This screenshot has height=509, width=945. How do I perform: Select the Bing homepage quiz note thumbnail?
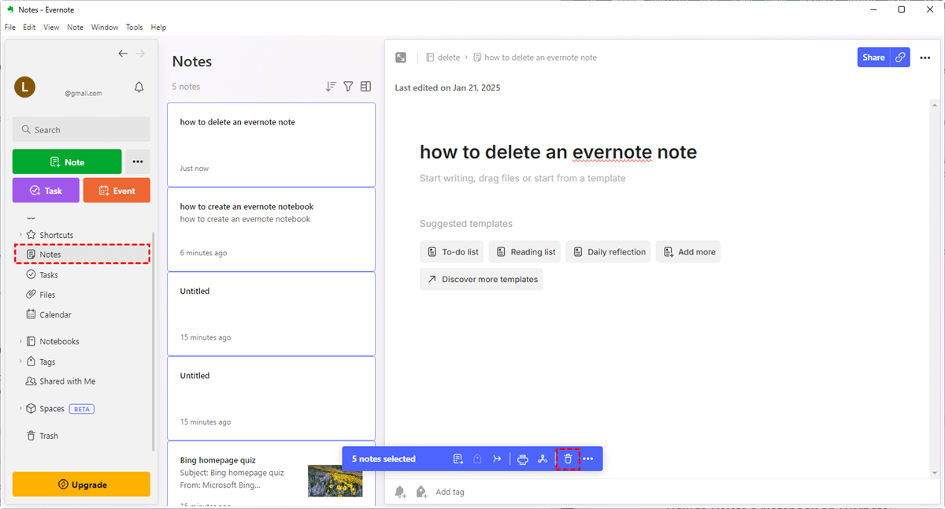pos(335,480)
